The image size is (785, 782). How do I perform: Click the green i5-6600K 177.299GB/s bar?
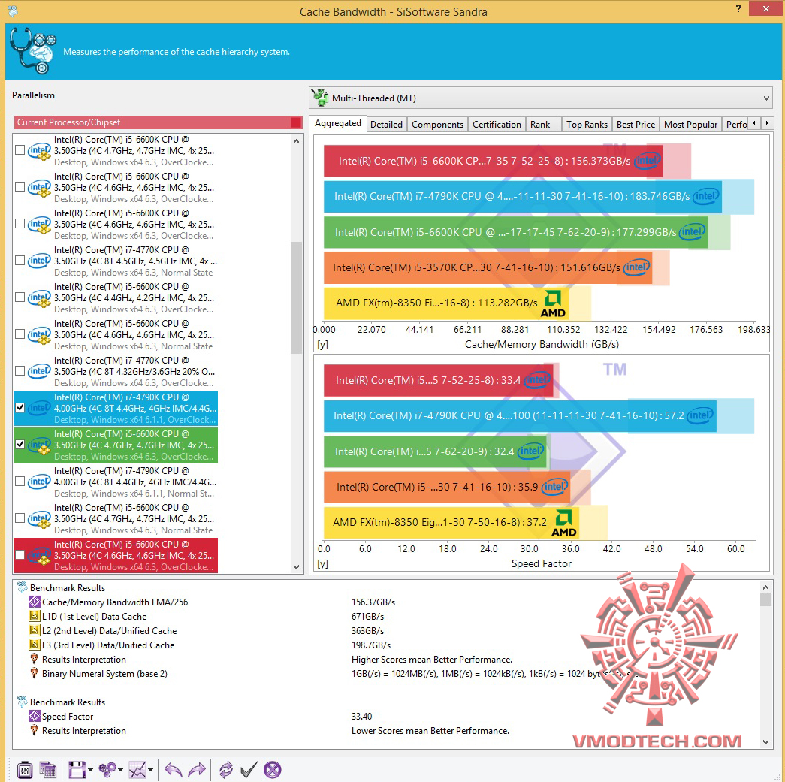[515, 232]
